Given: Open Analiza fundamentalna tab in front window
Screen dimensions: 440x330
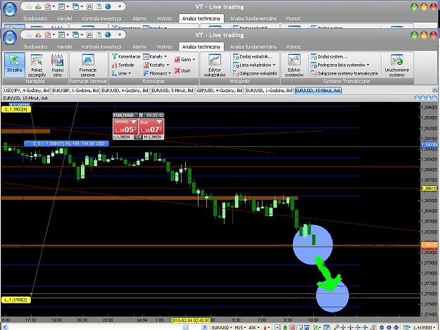Looking at the screenshot, I should coord(253,46).
